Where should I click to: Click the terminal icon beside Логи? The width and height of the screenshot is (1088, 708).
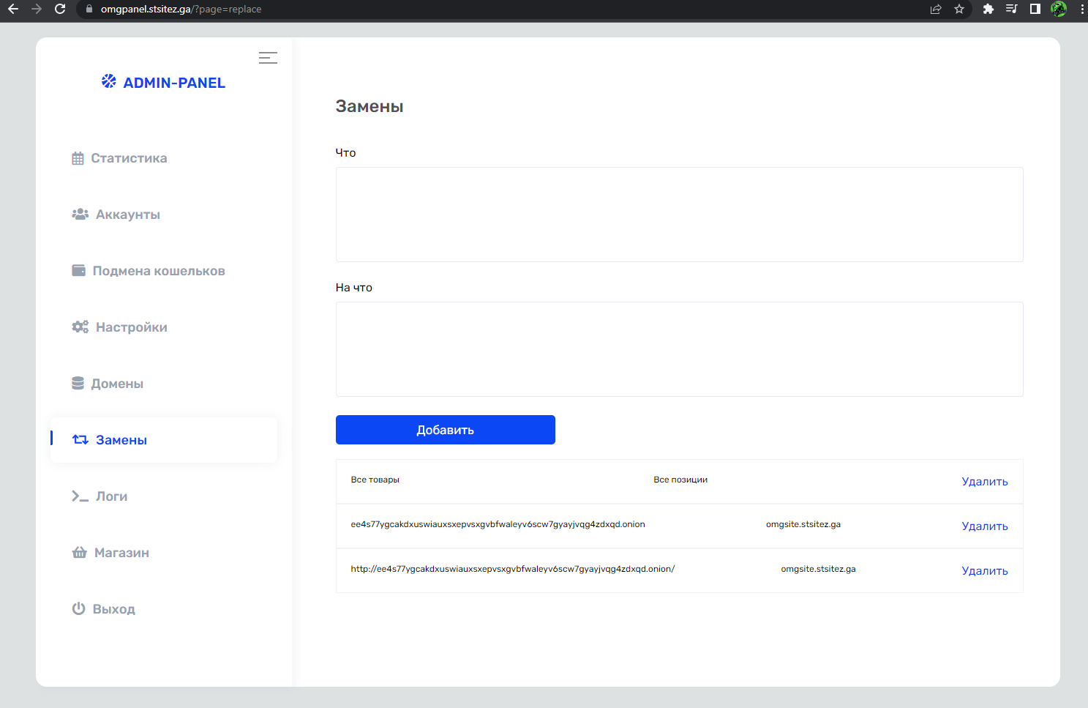tap(80, 496)
